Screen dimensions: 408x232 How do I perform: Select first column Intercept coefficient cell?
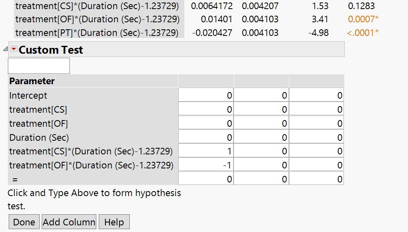(206, 95)
